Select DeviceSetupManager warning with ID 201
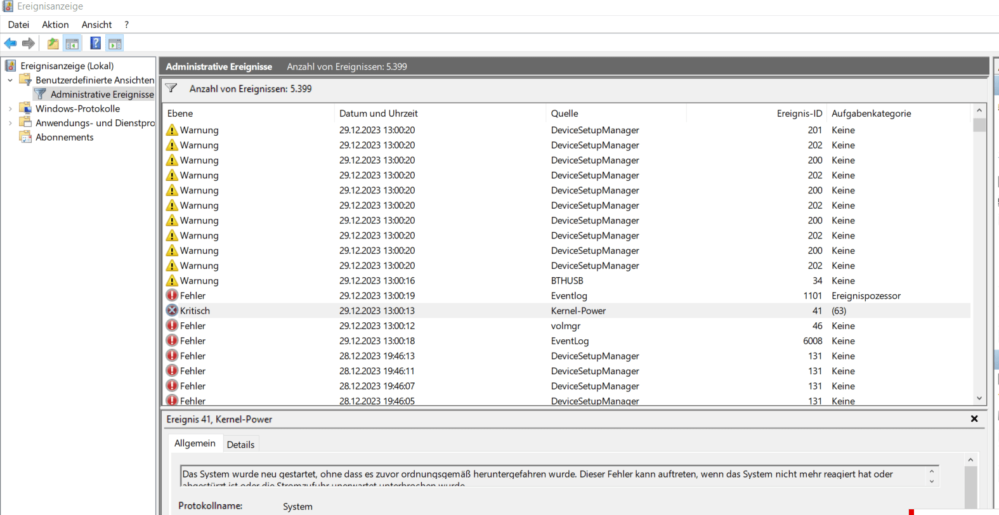The image size is (999, 515). coord(566,129)
